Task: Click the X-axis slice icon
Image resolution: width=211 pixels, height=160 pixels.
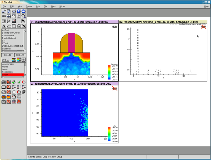Action: click(x=14, y=87)
